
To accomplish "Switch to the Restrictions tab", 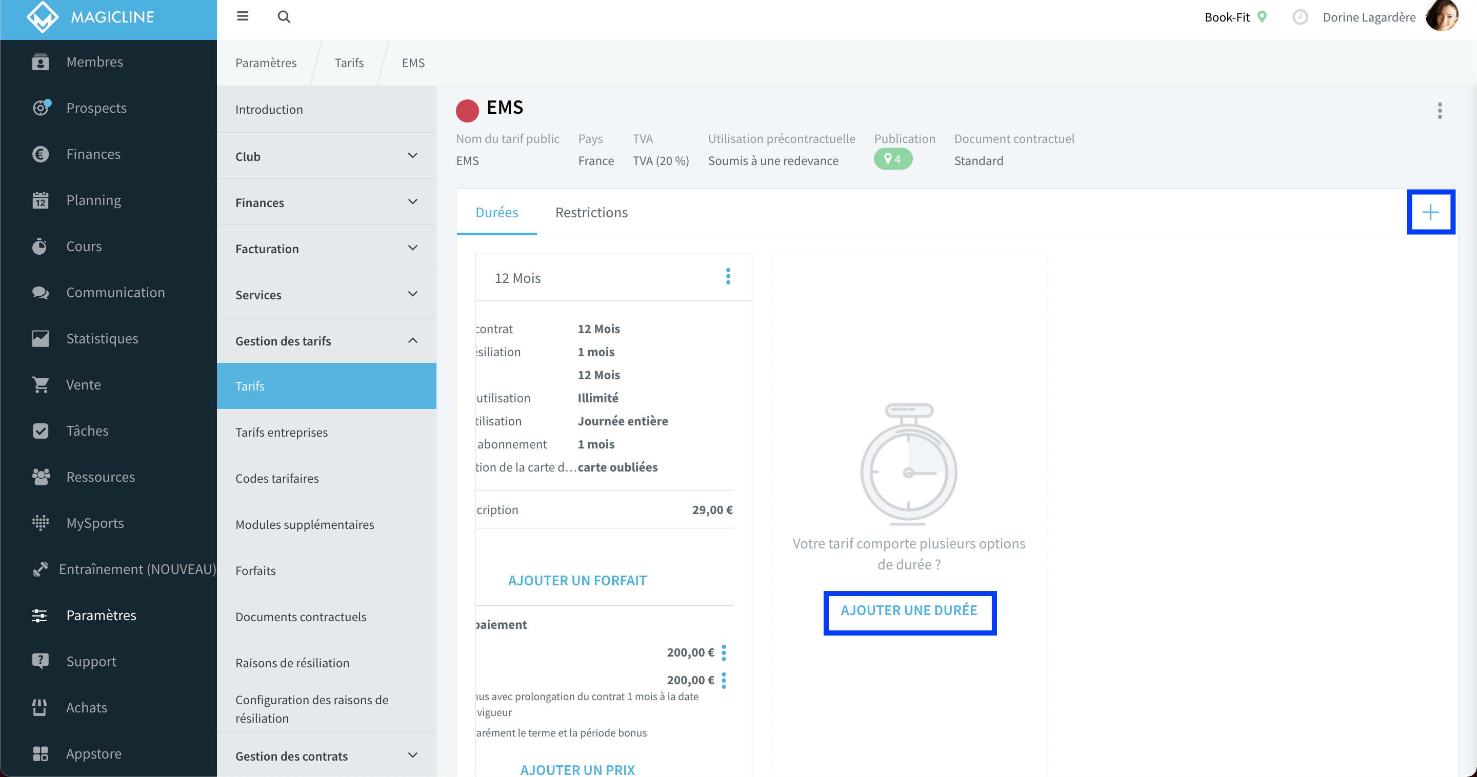I will (591, 213).
